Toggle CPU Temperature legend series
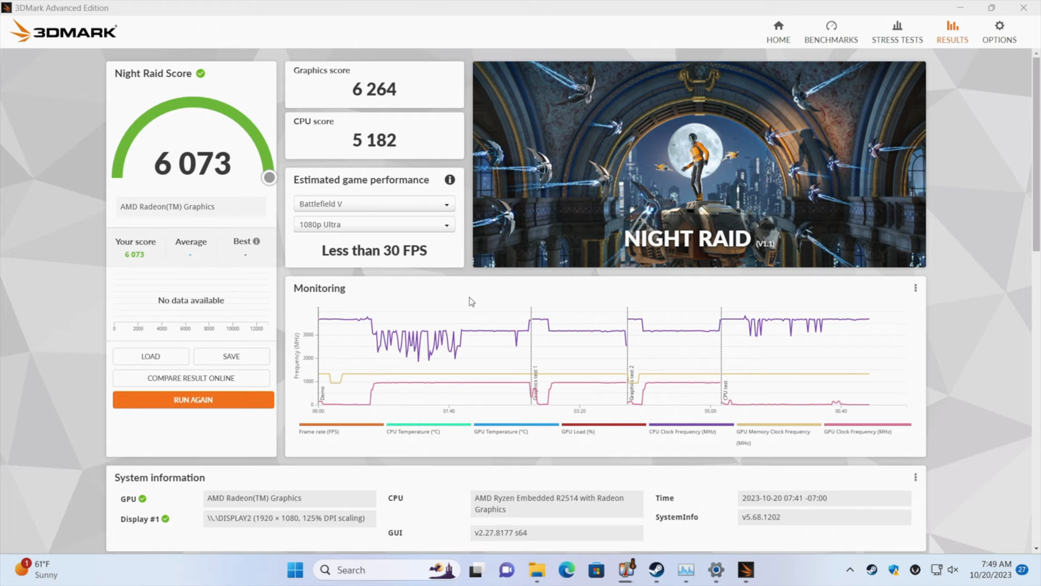The width and height of the screenshot is (1041, 586). 428,428
